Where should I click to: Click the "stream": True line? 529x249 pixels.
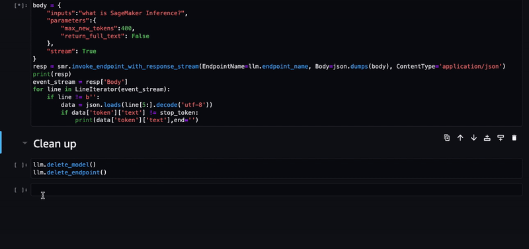pyautogui.click(x=71, y=52)
